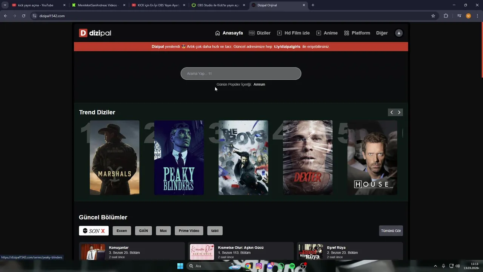
Task: Select the Exxen filter tab
Action: pyautogui.click(x=122, y=230)
